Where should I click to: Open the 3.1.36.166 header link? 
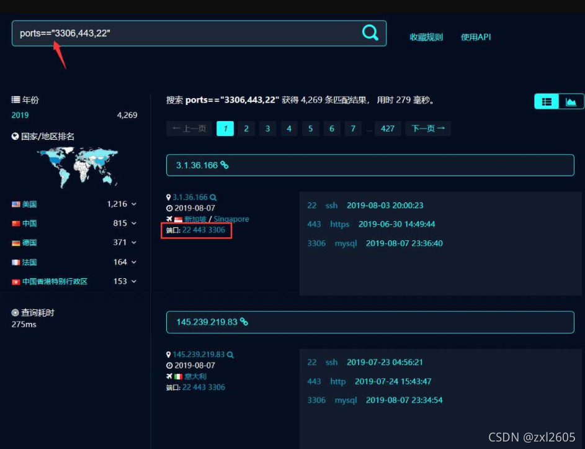point(197,165)
